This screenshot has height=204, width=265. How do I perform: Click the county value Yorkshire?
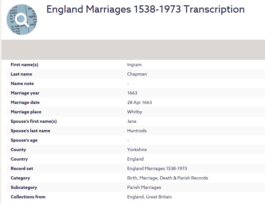137,150
